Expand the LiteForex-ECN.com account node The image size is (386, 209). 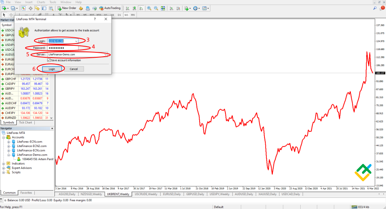coord(8,142)
